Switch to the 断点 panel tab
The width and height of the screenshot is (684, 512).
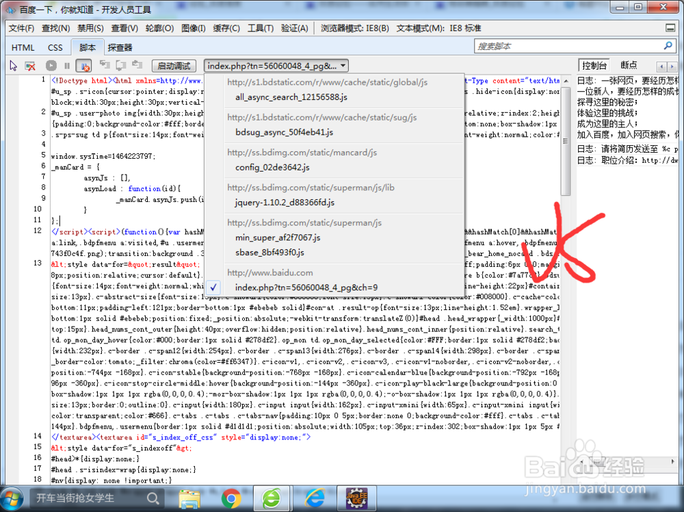[629, 66]
